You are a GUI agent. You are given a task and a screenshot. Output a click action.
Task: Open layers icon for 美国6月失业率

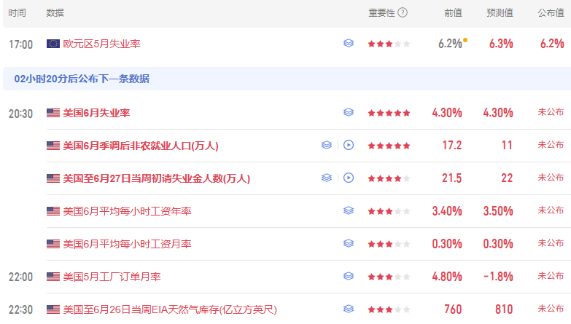tap(349, 112)
